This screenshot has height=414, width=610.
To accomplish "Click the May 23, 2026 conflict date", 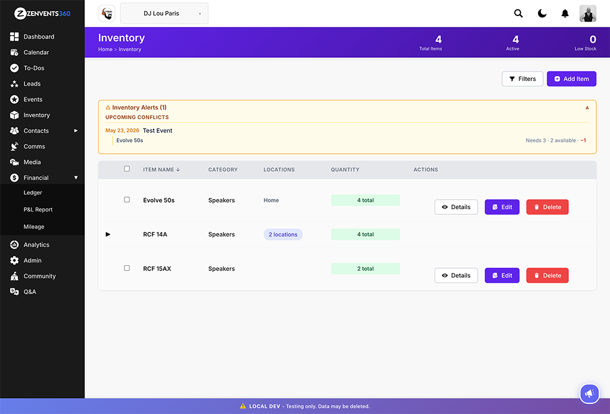I will point(122,130).
